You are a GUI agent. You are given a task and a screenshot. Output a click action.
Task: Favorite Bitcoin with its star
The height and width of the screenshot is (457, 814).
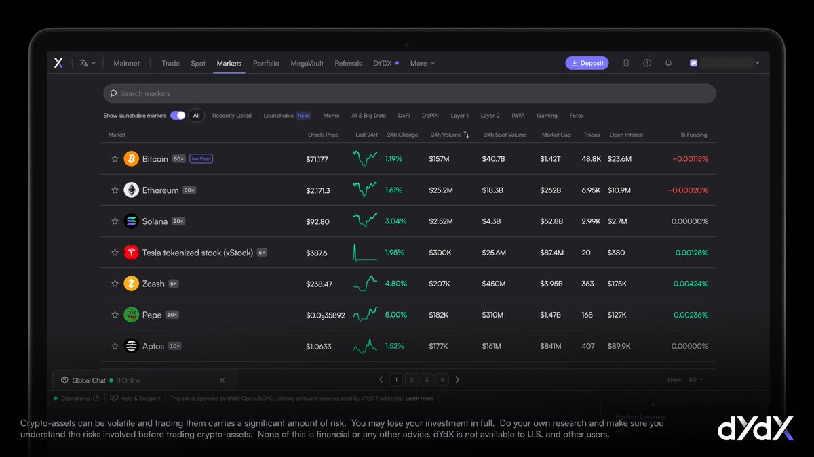point(115,159)
